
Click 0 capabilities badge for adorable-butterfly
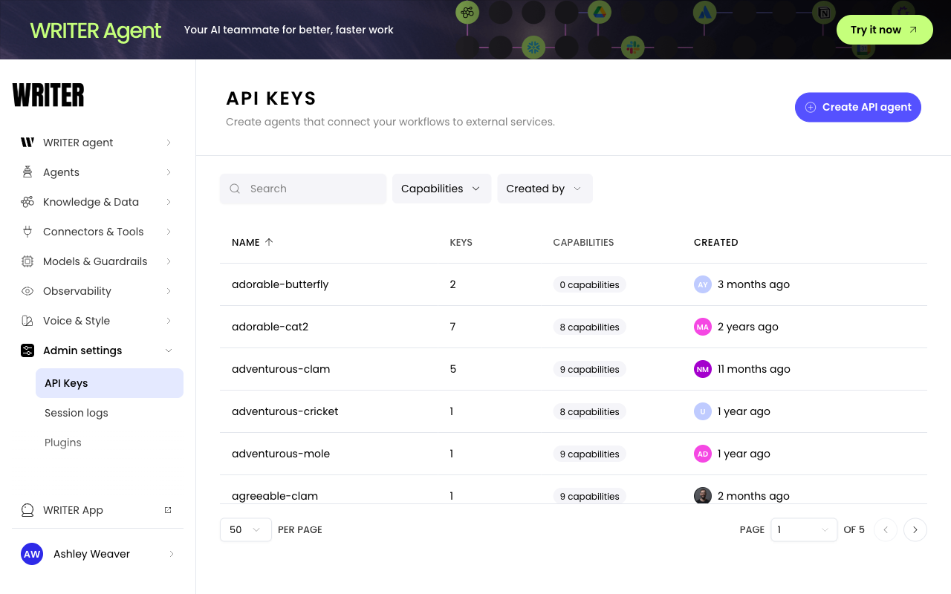point(590,284)
